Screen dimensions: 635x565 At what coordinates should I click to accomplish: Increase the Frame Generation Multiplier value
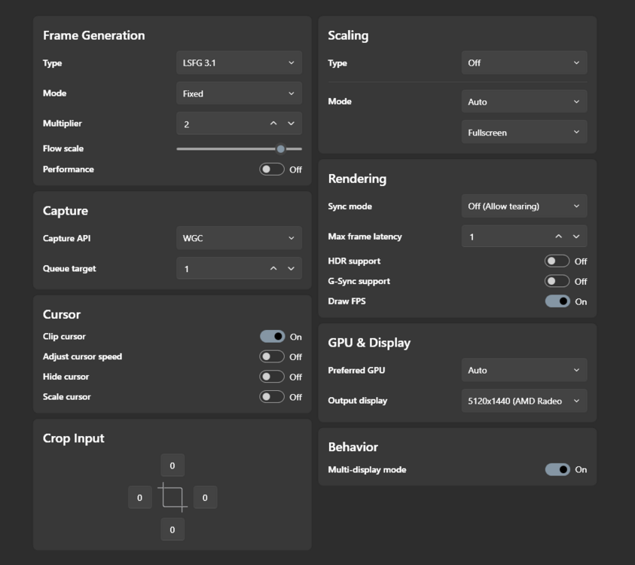(273, 124)
